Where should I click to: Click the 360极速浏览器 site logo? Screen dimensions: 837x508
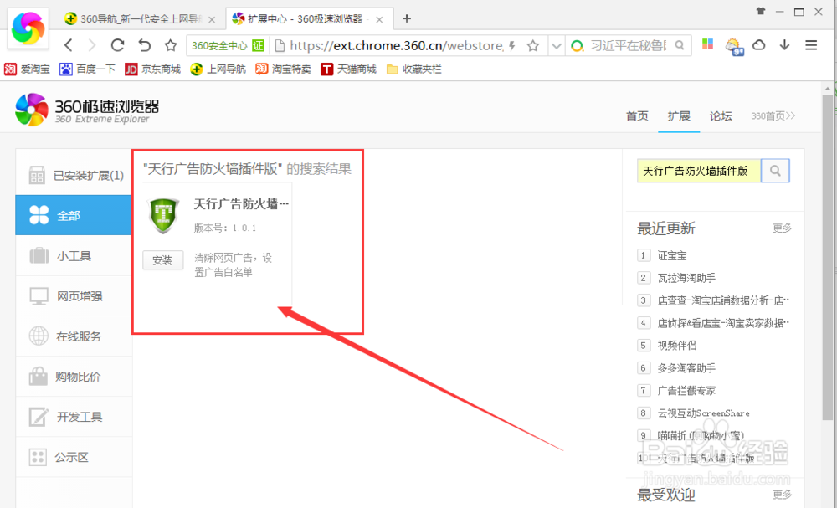tap(87, 110)
